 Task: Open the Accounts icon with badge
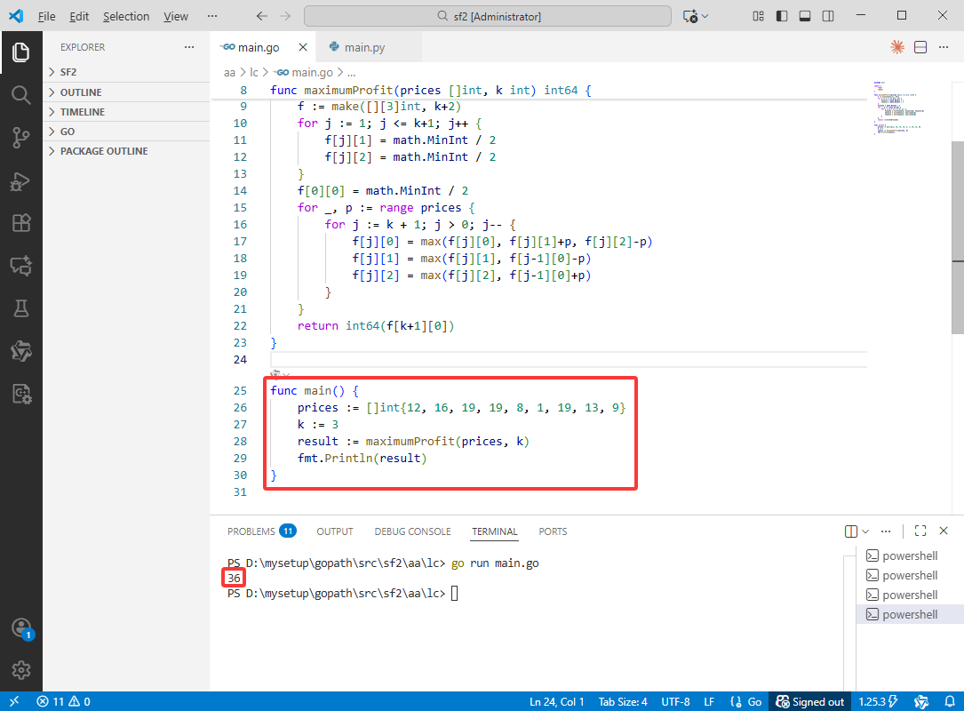click(22, 628)
